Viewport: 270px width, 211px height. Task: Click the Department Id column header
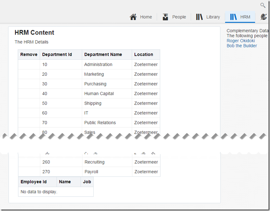[x=57, y=55]
